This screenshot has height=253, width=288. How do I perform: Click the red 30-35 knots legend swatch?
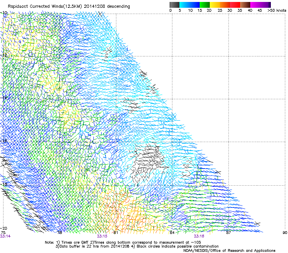click(x=235, y=5)
